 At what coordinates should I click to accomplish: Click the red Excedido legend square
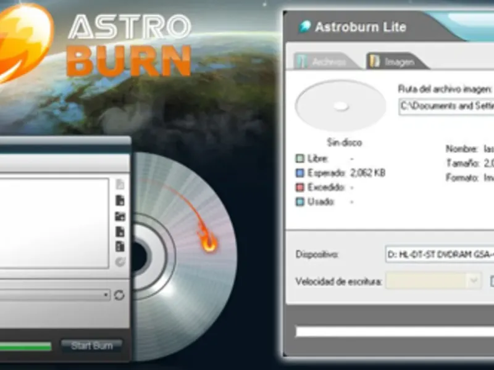click(x=300, y=187)
